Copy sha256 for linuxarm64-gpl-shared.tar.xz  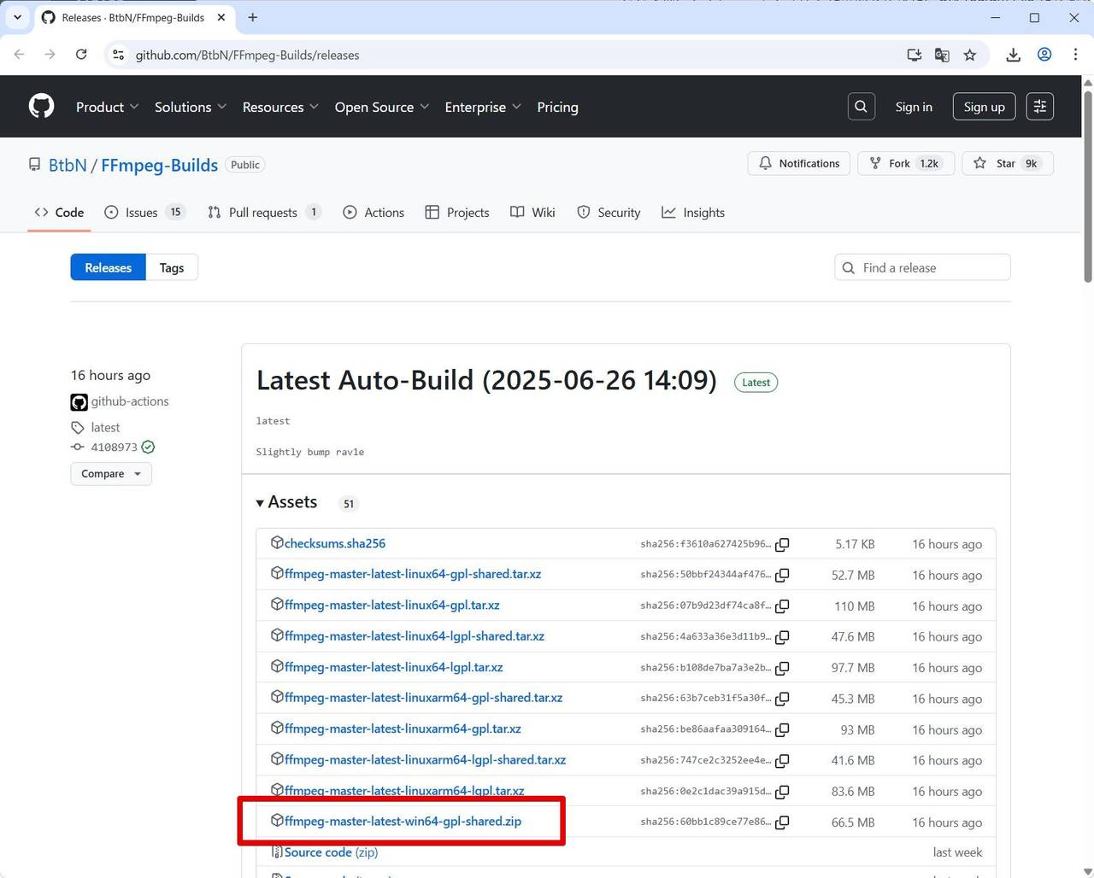pyautogui.click(x=782, y=699)
